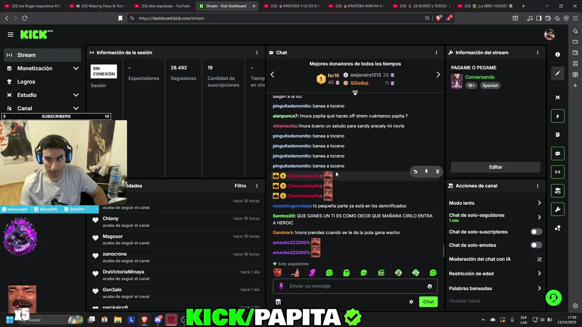Open the activity feed three-dot menu
The height and width of the screenshot is (327, 582).
pyautogui.click(x=257, y=186)
